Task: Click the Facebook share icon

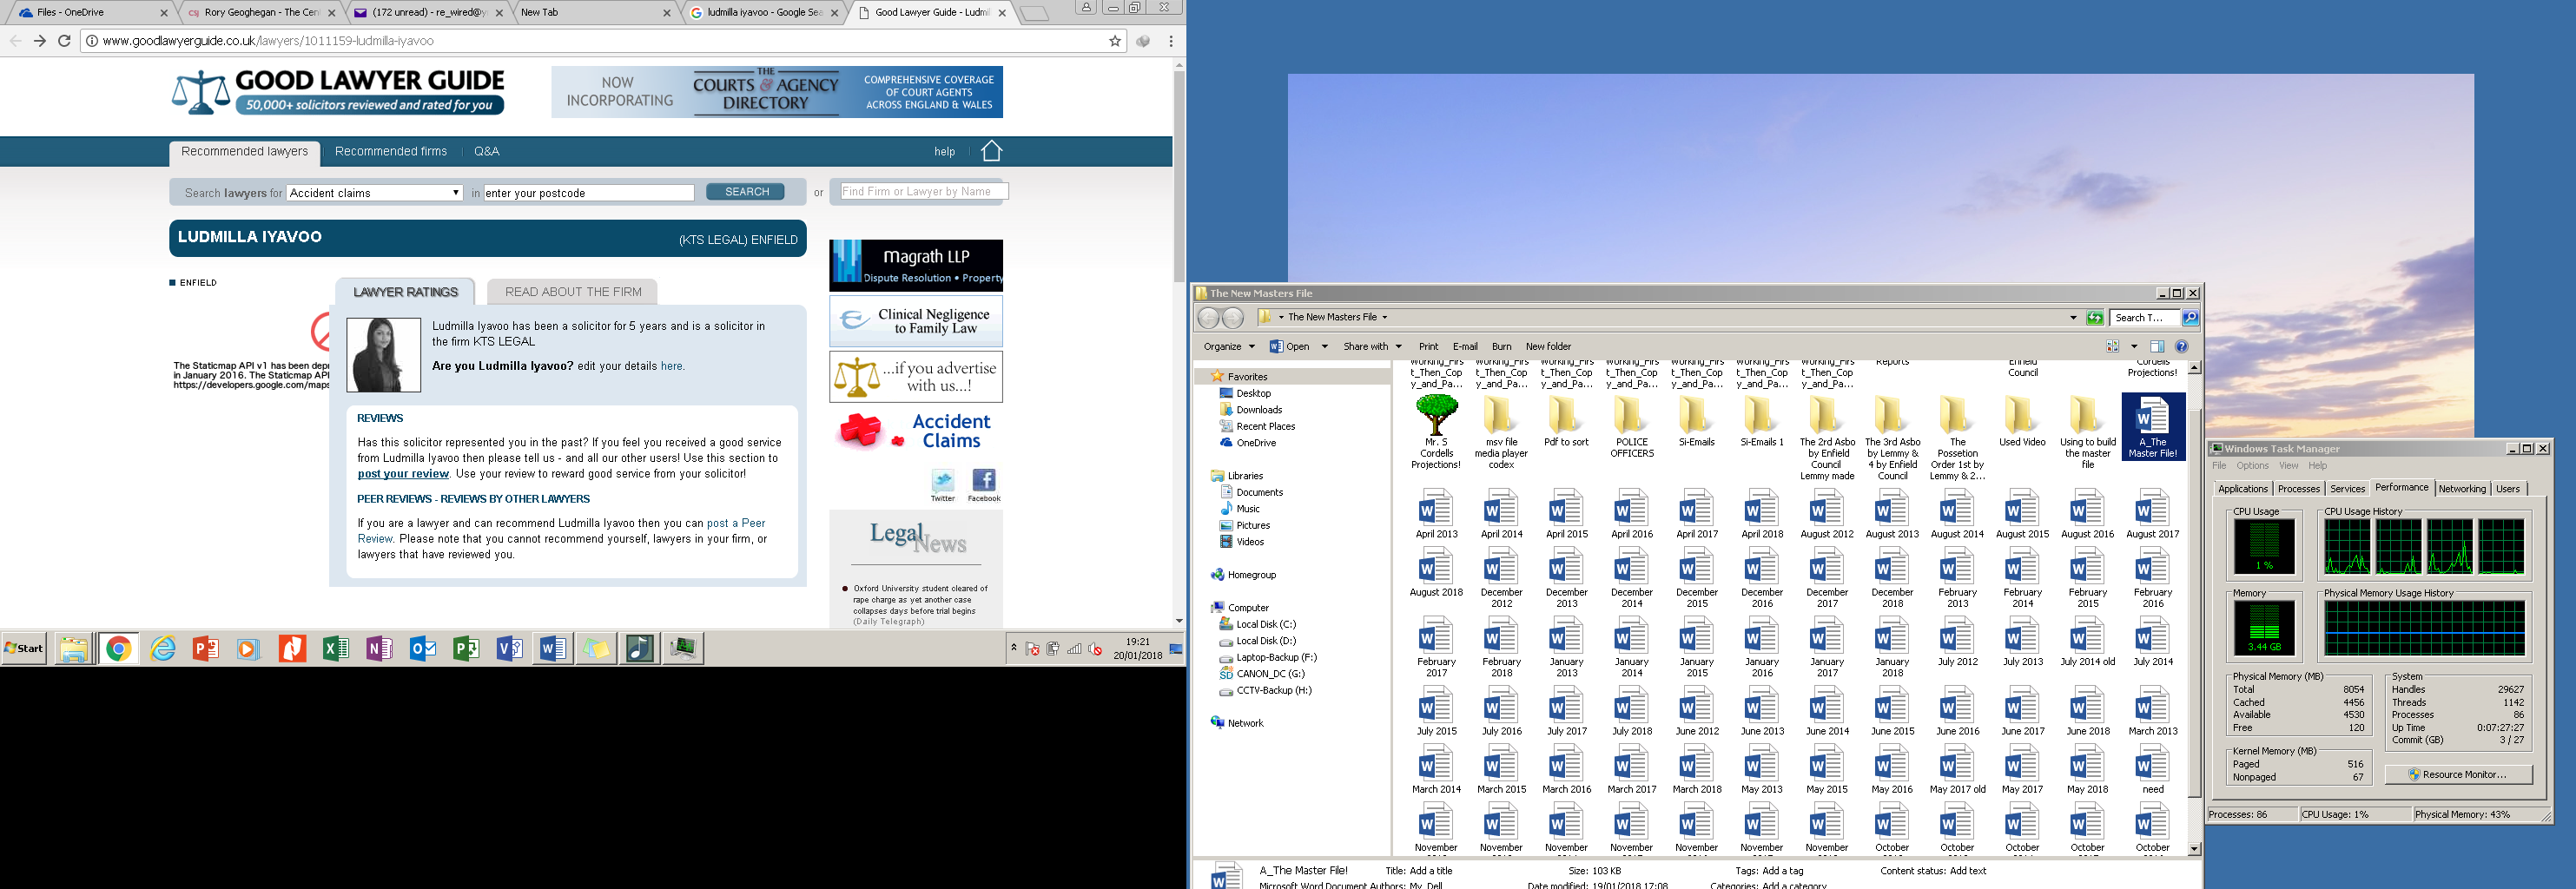Action: 983,481
